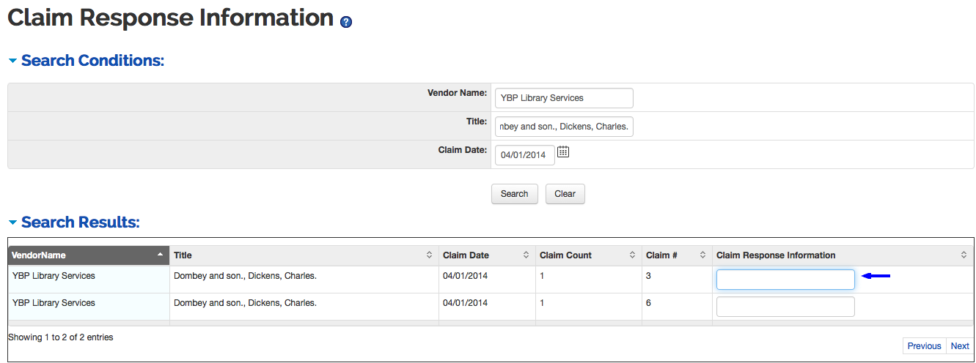
Task: Sort by Claim # column arrows
Action: (702, 255)
